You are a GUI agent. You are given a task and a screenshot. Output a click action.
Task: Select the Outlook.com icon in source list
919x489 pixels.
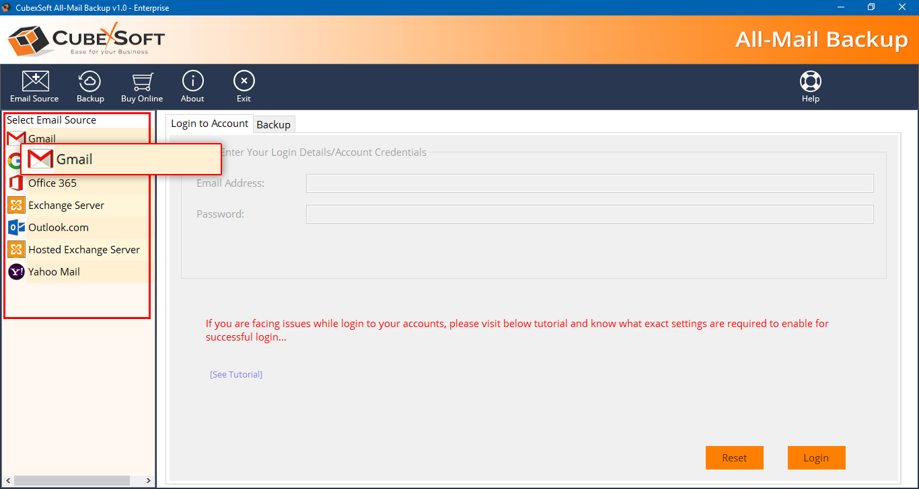[x=15, y=227]
